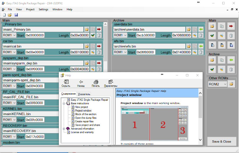This screenshot has height=153, width=239.
Task: Hide the Help navigation pane with Скрыть
Action: tap(66, 84)
